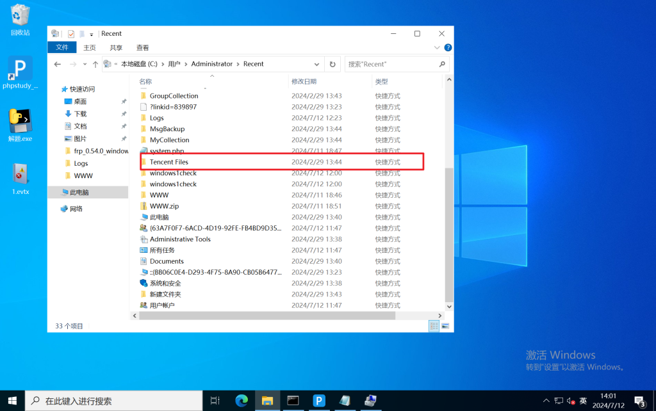Go back with the Back arrow
Viewport: 656px width, 411px height.
click(58, 64)
